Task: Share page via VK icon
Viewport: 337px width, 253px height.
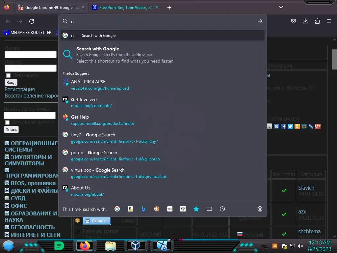Action: pos(276,126)
